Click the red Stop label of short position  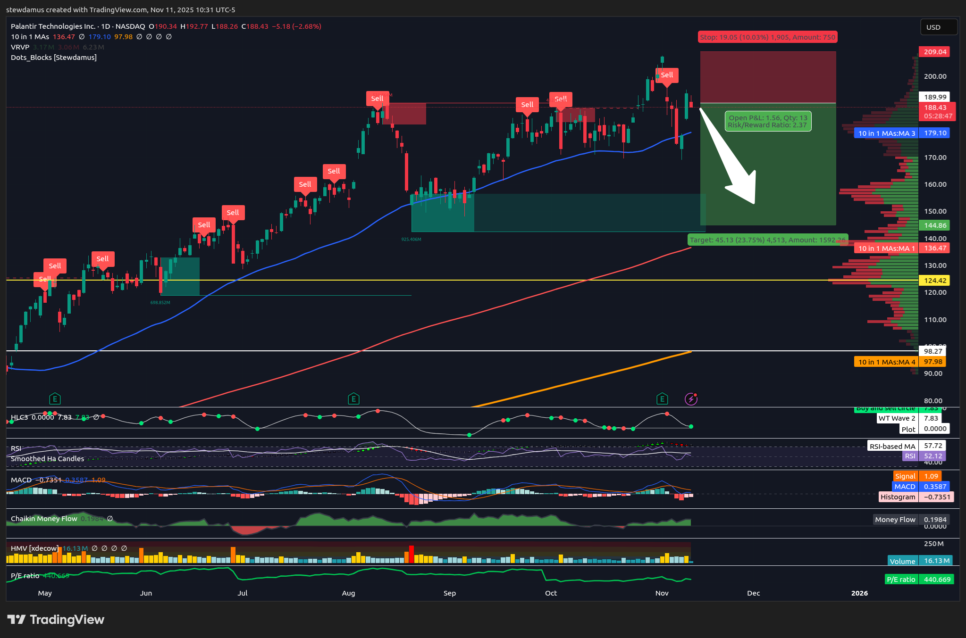pyautogui.click(x=767, y=37)
